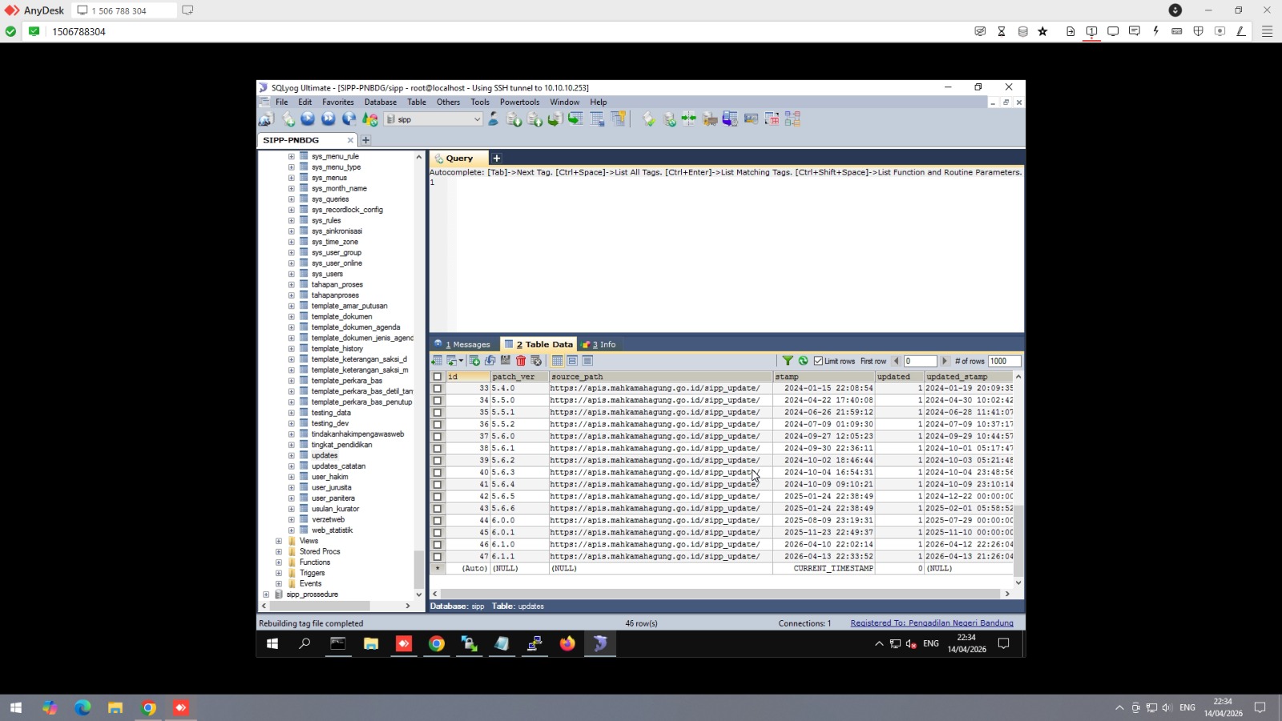Switch to form view icon in results
The width and height of the screenshot is (1282, 721).
pos(572,361)
